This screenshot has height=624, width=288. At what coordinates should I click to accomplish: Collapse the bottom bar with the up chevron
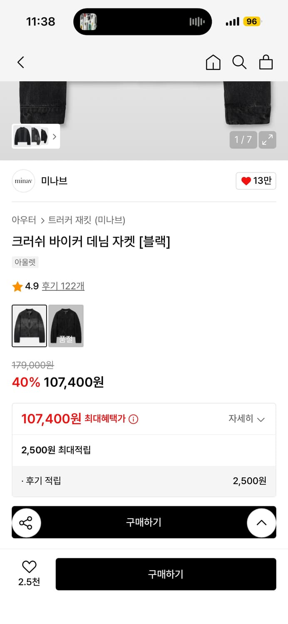261,522
